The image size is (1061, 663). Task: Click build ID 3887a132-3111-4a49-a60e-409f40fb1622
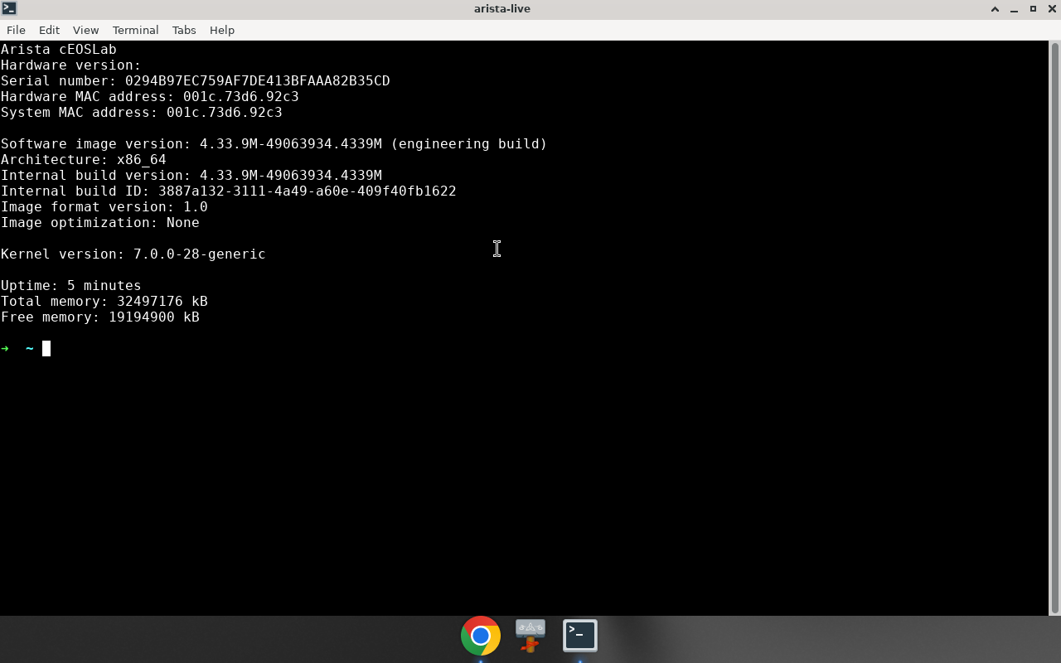(308, 191)
